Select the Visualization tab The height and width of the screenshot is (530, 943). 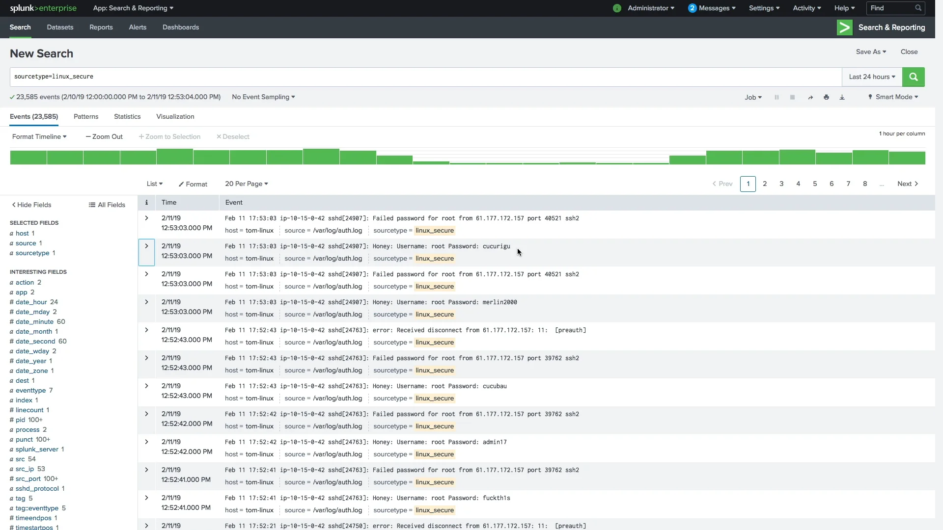click(175, 116)
